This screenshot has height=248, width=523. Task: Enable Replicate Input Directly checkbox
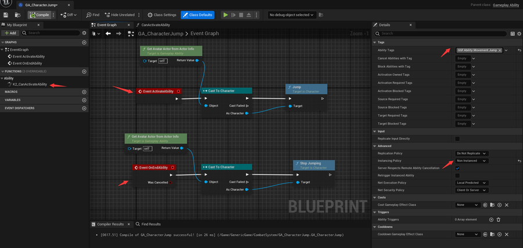(x=457, y=138)
